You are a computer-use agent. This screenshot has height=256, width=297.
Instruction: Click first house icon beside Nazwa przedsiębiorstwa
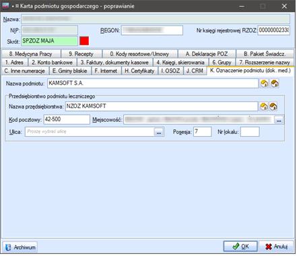pos(264,106)
